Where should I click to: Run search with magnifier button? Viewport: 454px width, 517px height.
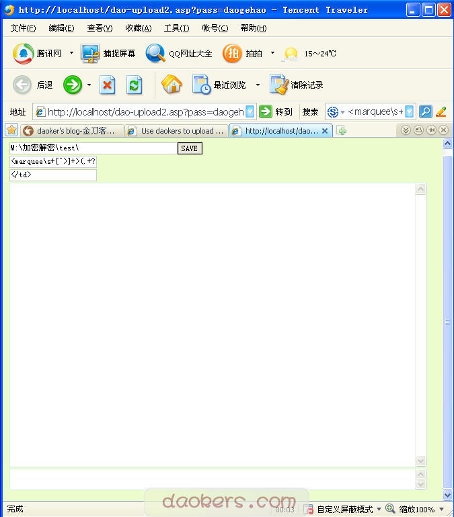pos(426,111)
